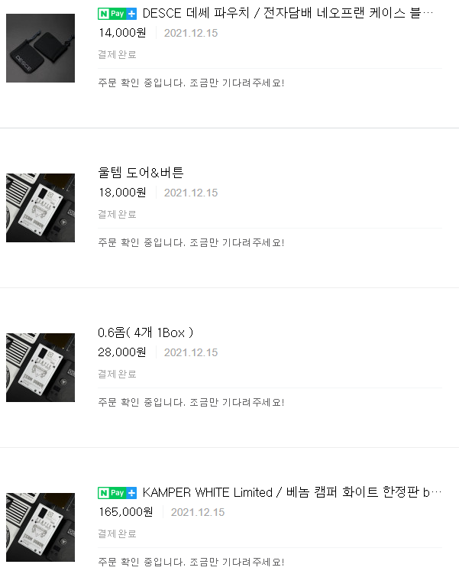
Task: Click 결제완료 status under DESCE pouch
Action: [117, 55]
